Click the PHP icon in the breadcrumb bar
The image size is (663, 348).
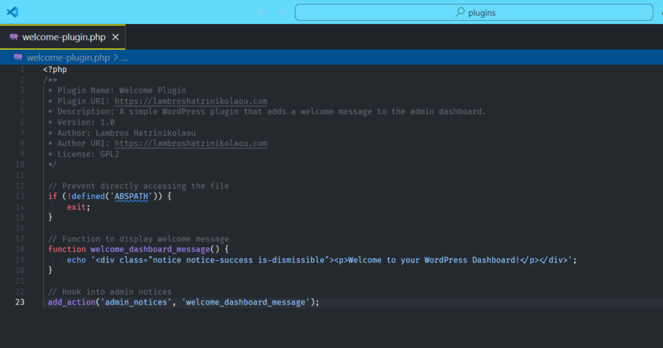pyautogui.click(x=18, y=57)
